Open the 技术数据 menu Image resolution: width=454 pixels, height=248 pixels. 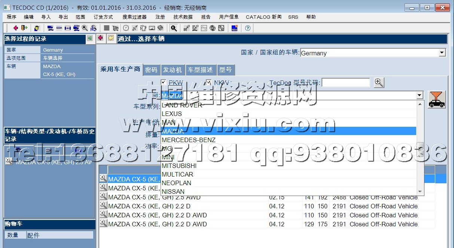[183, 17]
